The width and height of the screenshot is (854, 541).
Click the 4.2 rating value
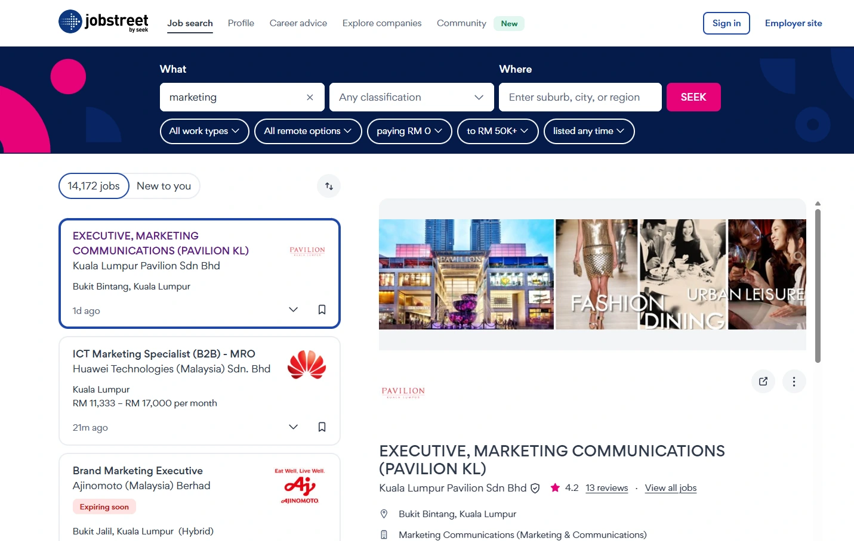pos(572,488)
